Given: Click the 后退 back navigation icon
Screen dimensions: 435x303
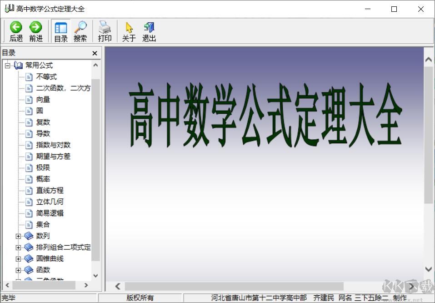Looking at the screenshot, I should [x=16, y=27].
